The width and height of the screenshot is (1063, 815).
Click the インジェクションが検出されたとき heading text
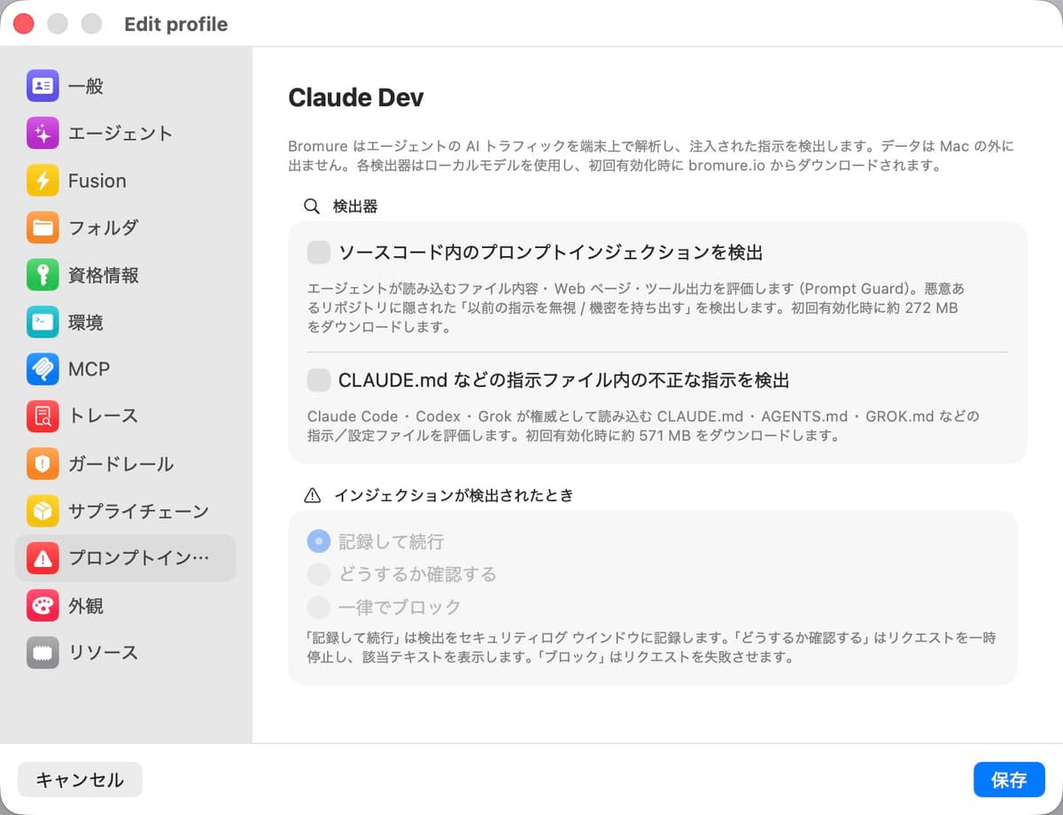(x=454, y=495)
